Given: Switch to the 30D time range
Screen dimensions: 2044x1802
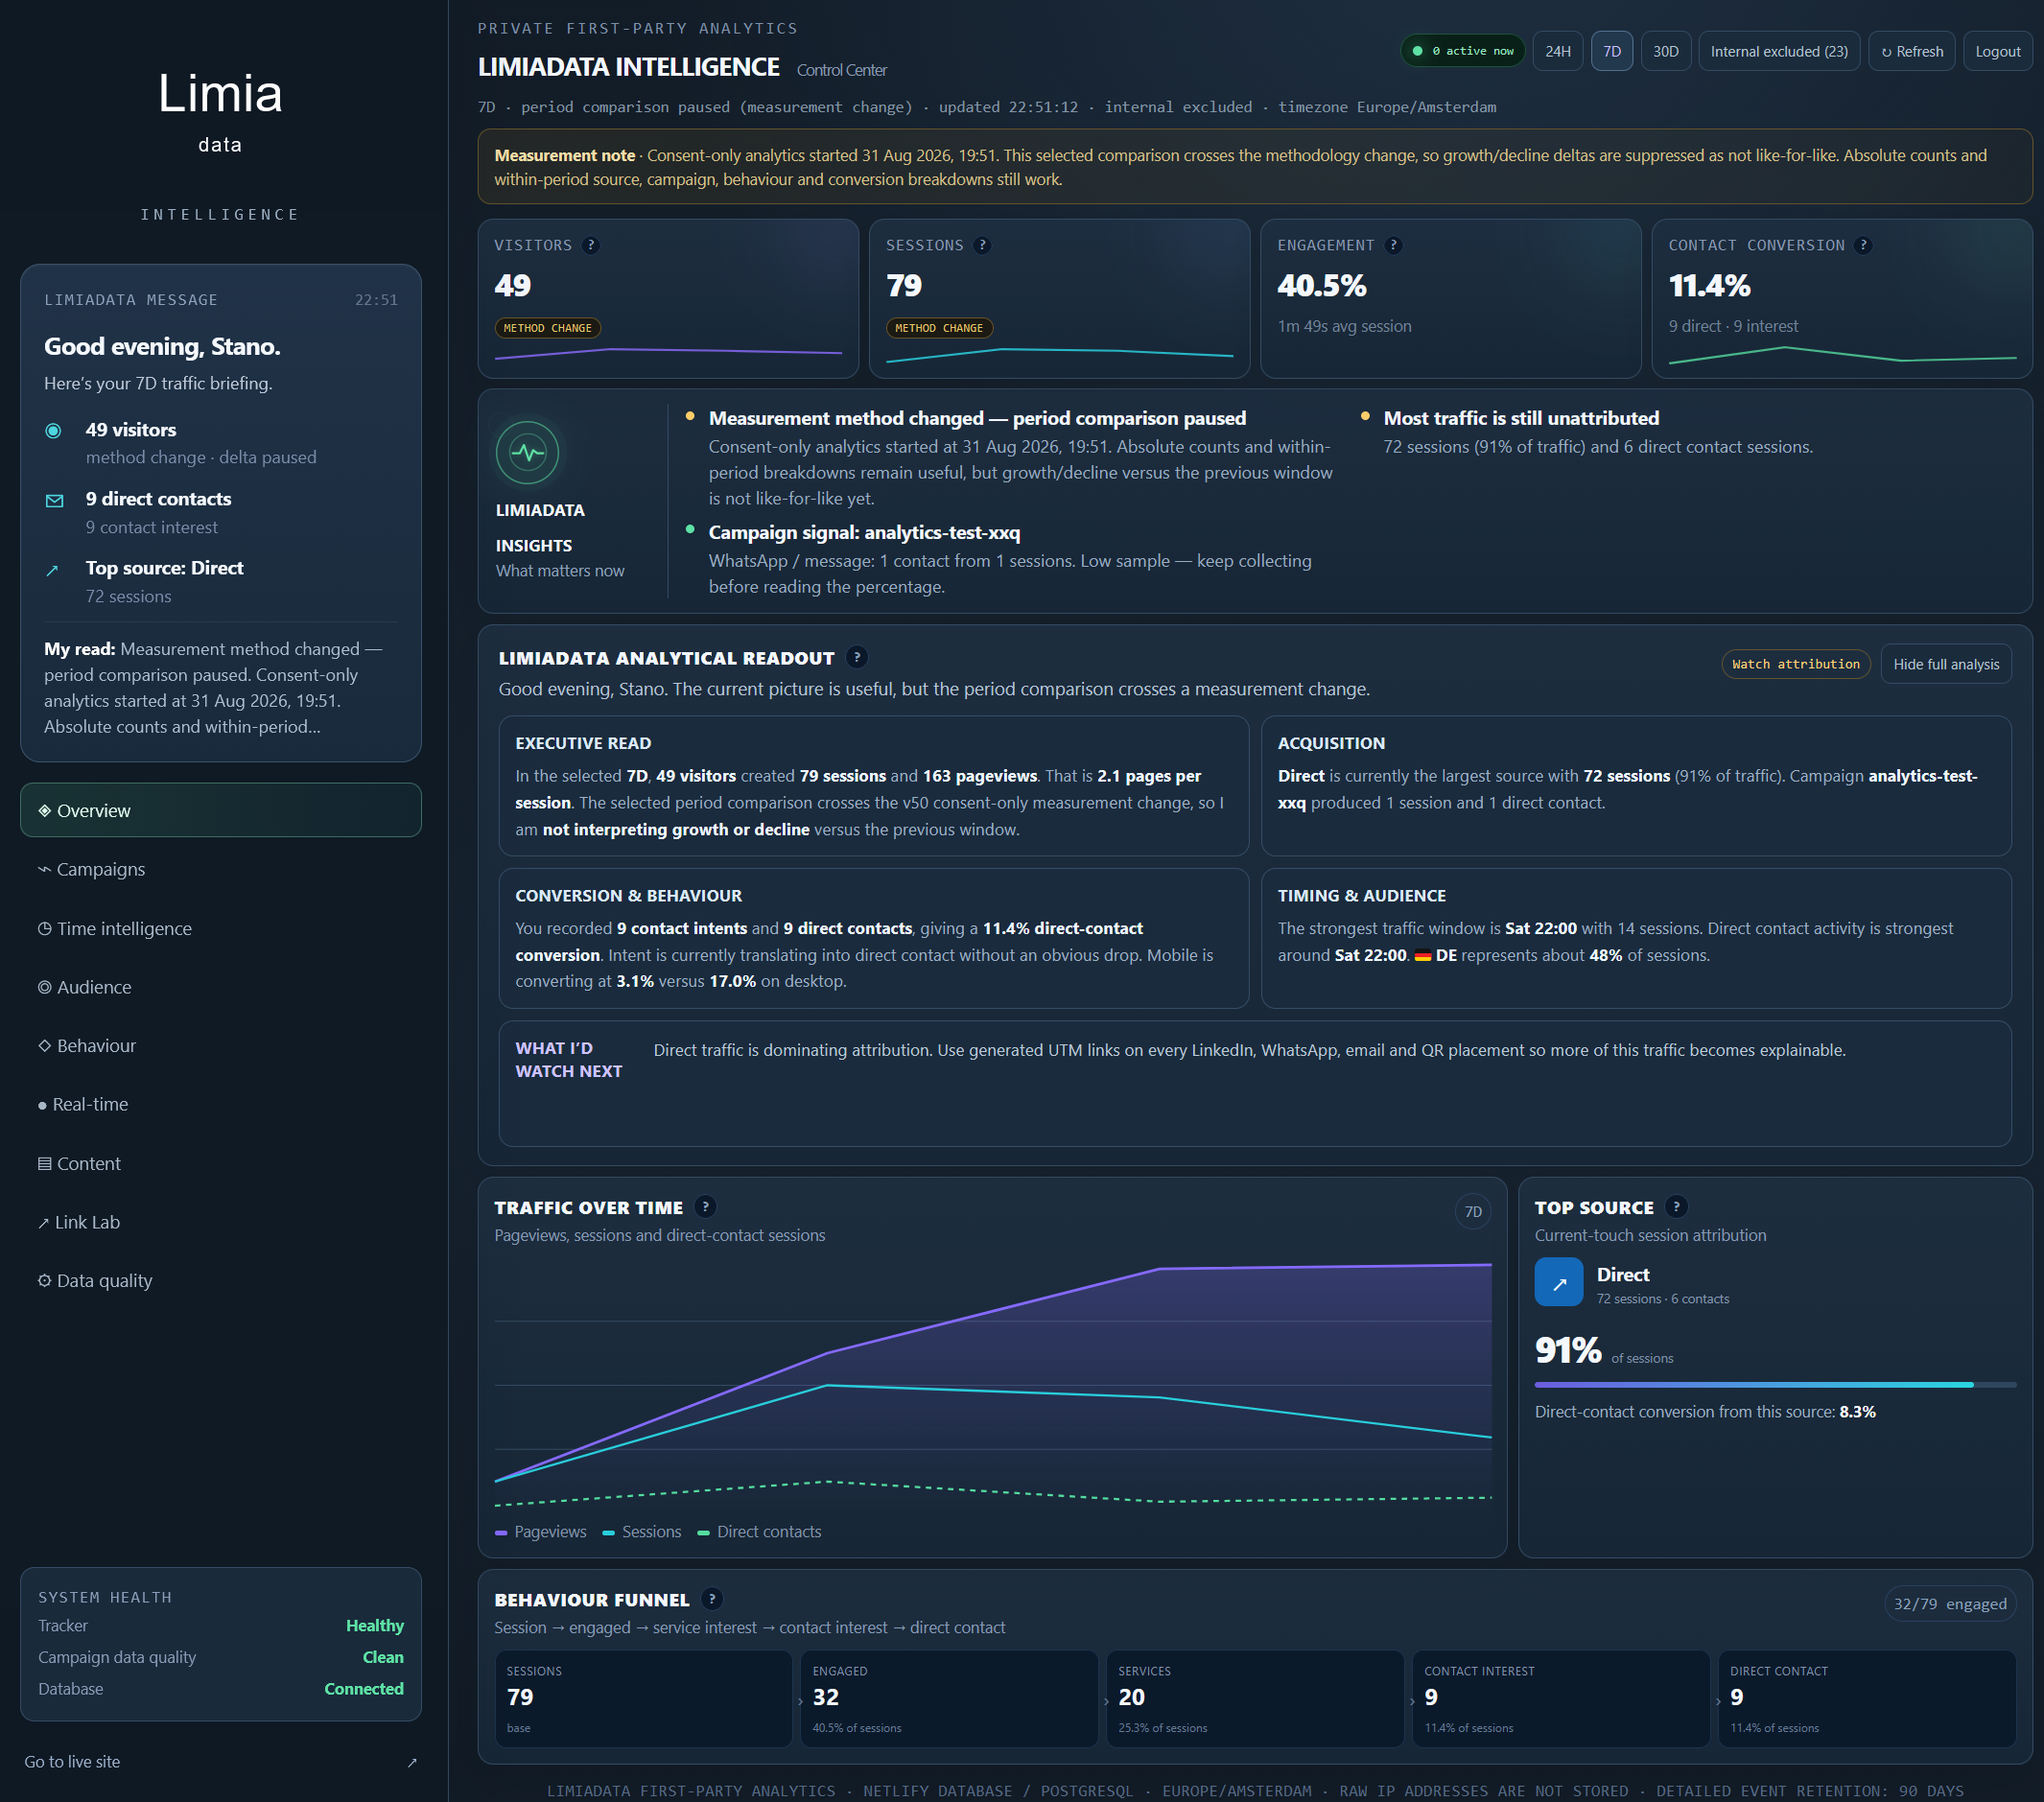Looking at the screenshot, I should coord(1665,51).
